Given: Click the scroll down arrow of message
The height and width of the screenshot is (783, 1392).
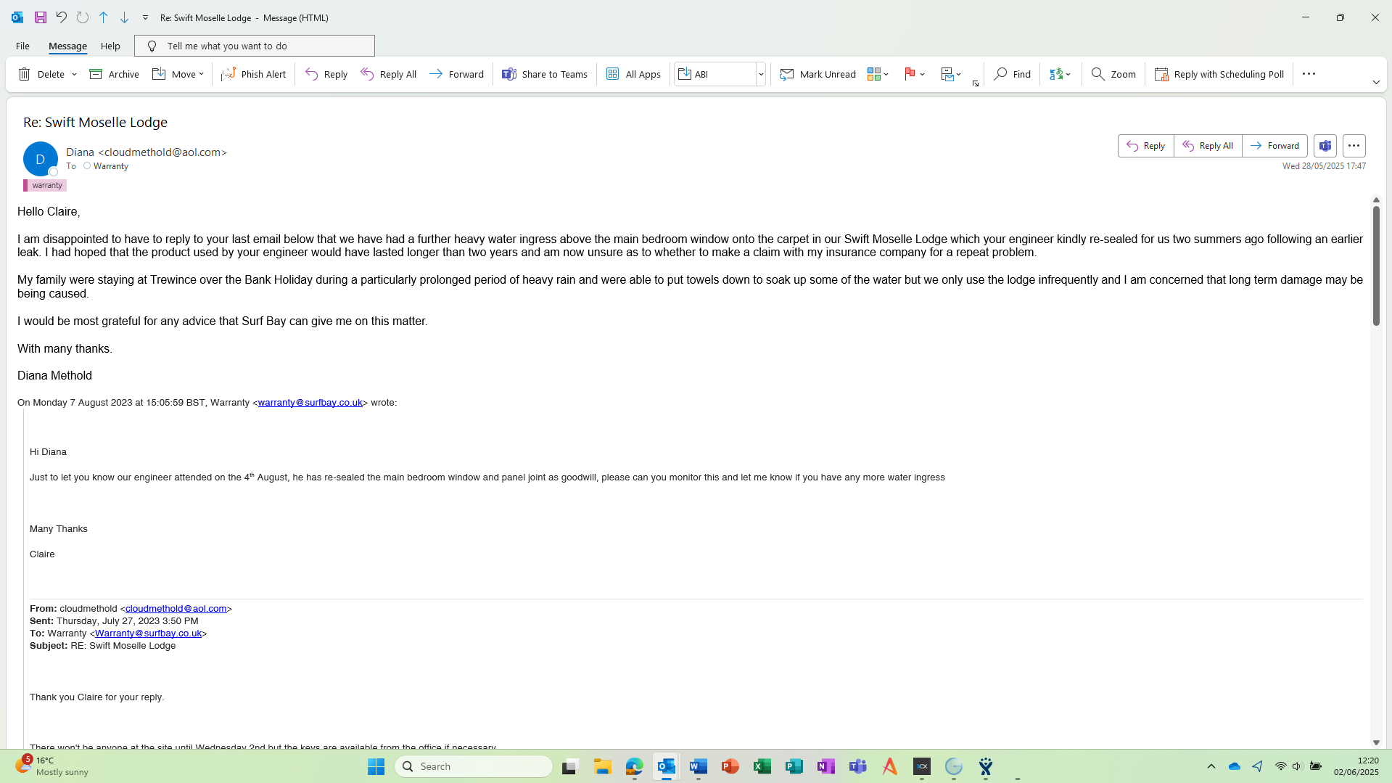Looking at the screenshot, I should click(x=1376, y=742).
